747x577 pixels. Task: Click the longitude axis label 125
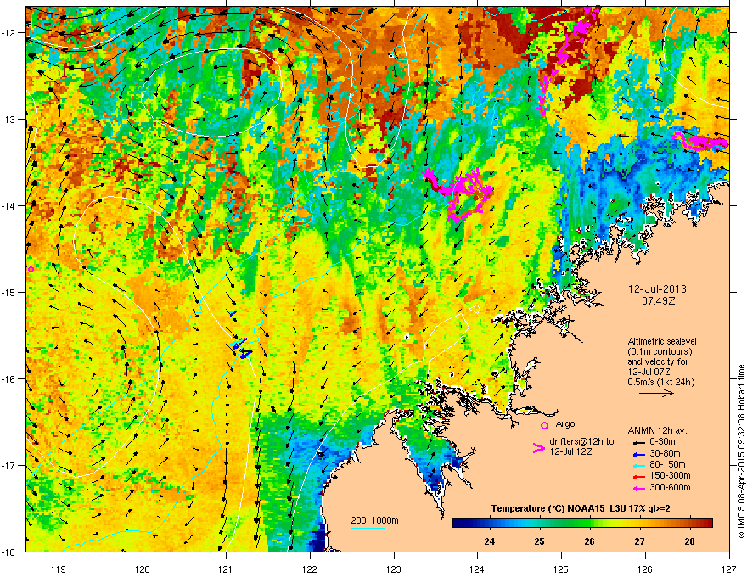561,569
